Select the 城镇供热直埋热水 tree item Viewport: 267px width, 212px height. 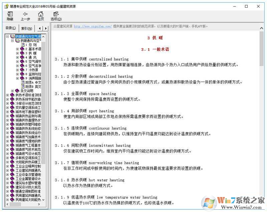[28, 120]
